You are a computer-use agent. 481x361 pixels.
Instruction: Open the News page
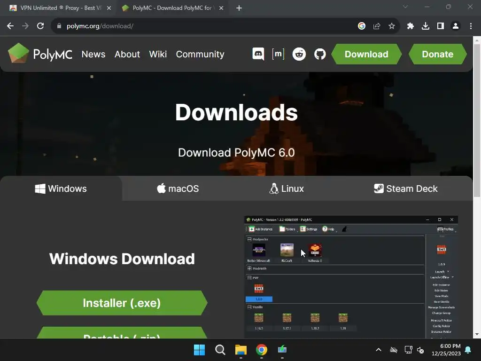(93, 54)
